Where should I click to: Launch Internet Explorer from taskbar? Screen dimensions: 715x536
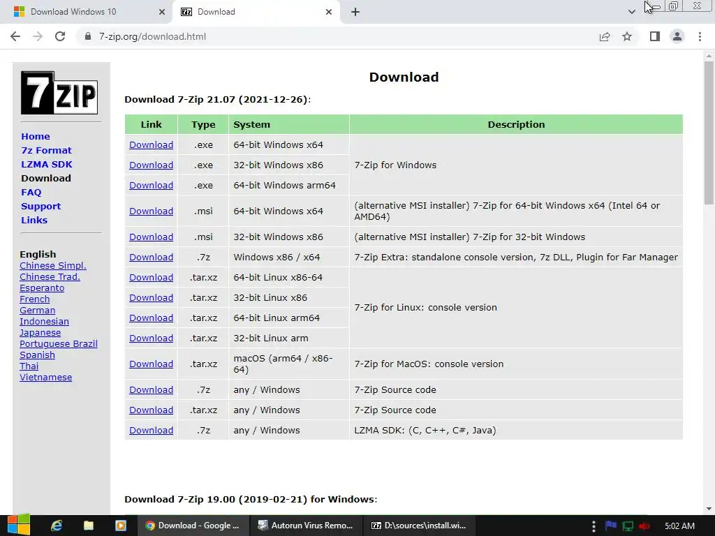[x=57, y=526]
